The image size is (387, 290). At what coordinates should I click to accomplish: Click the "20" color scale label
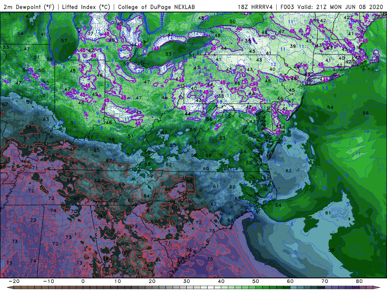[152, 281]
